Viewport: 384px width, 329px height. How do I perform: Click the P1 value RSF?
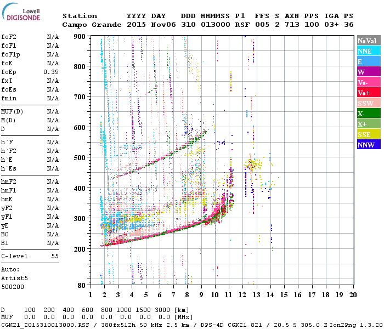pos(242,25)
